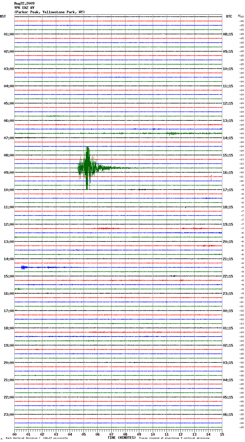Click the 15:15 UTC time label

228,155
